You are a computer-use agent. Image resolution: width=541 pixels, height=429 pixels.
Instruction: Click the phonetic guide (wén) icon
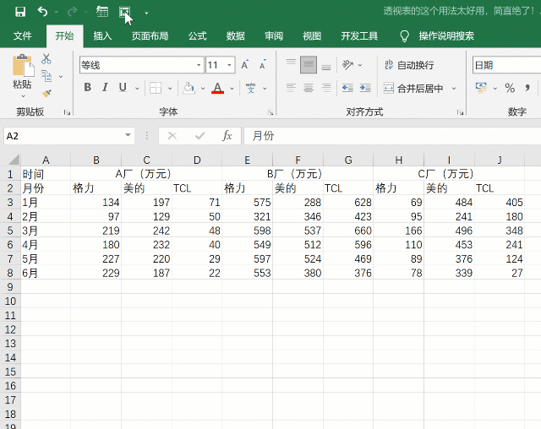250,88
